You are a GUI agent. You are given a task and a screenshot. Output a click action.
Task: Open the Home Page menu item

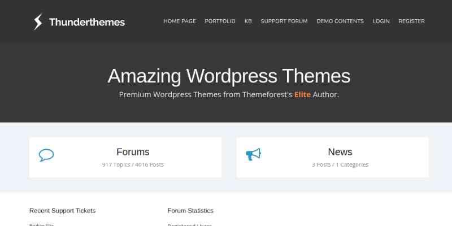pyautogui.click(x=180, y=21)
